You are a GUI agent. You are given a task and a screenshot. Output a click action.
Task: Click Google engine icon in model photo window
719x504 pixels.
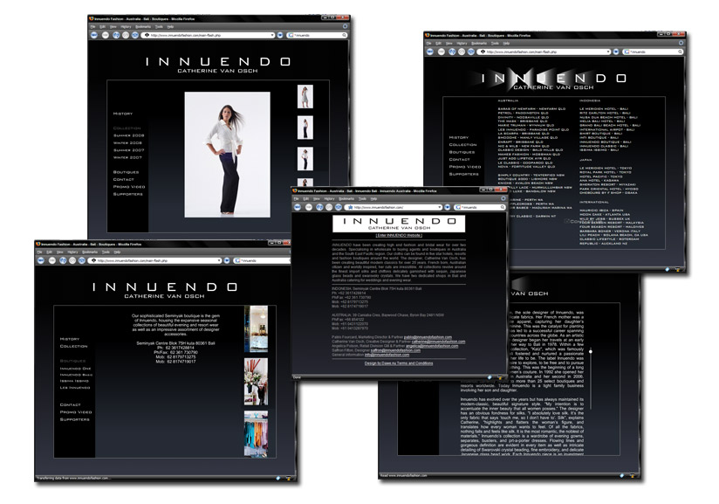coord(291,35)
